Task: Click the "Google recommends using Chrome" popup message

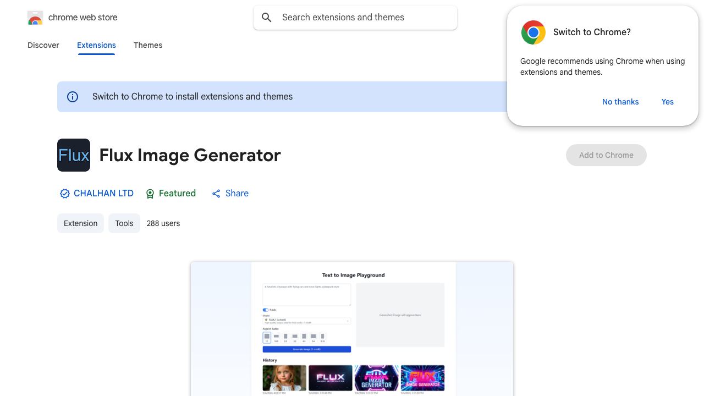Action: coord(602,67)
